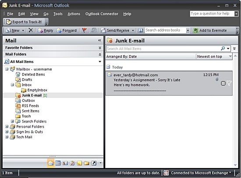The width and height of the screenshot is (241, 178).
Task: Expand the Tech Mail node
Action: tap(7, 137)
